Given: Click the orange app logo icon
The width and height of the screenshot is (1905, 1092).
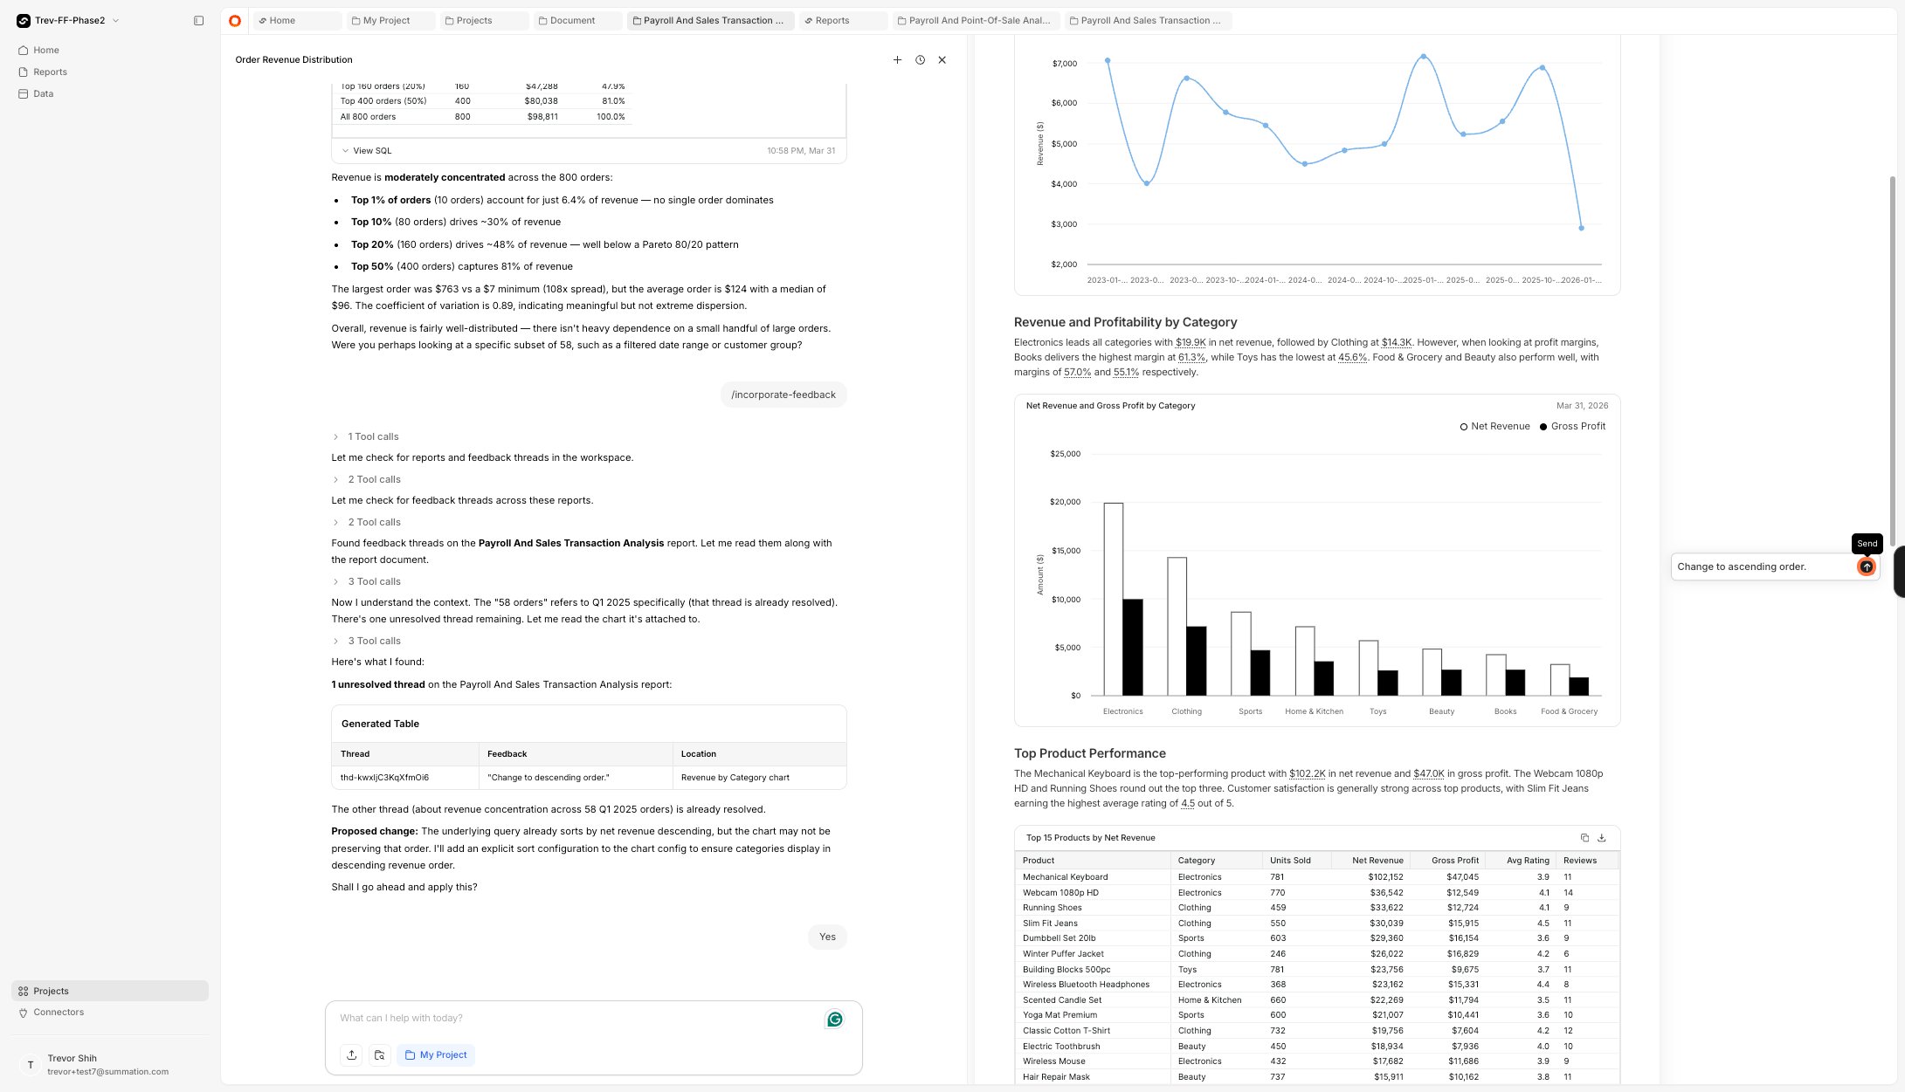Looking at the screenshot, I should [235, 20].
